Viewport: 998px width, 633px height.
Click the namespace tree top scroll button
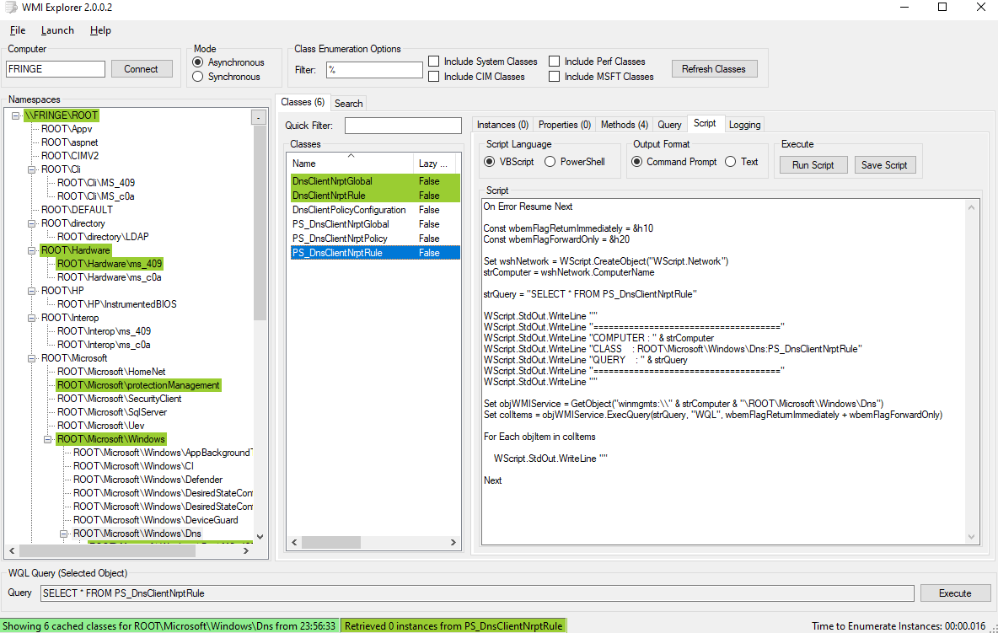259,117
